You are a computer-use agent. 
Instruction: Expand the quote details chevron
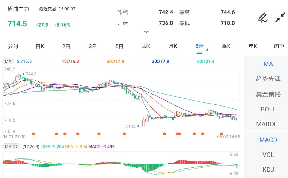tap(146, 32)
